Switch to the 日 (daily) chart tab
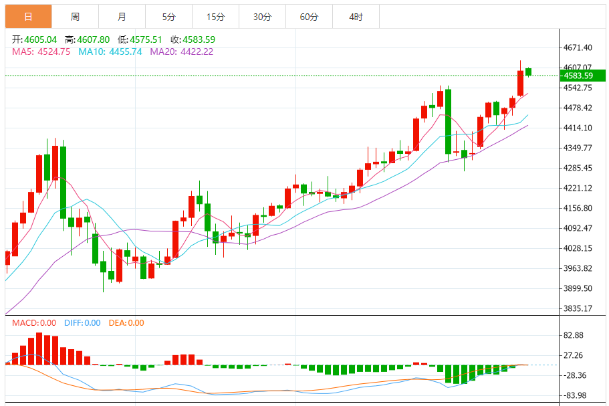 (x=28, y=17)
